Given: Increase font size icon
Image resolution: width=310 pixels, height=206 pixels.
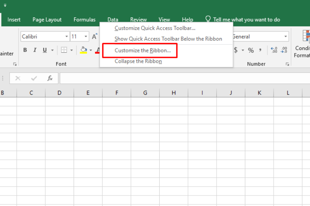Looking at the screenshot, I should [95, 36].
